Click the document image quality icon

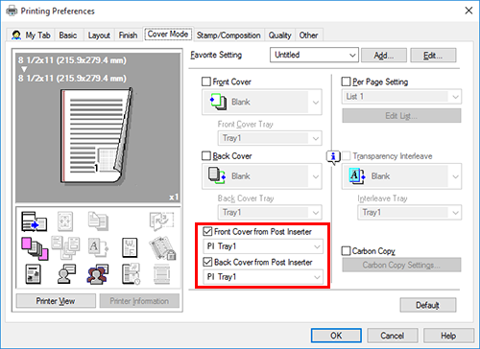pos(33,274)
